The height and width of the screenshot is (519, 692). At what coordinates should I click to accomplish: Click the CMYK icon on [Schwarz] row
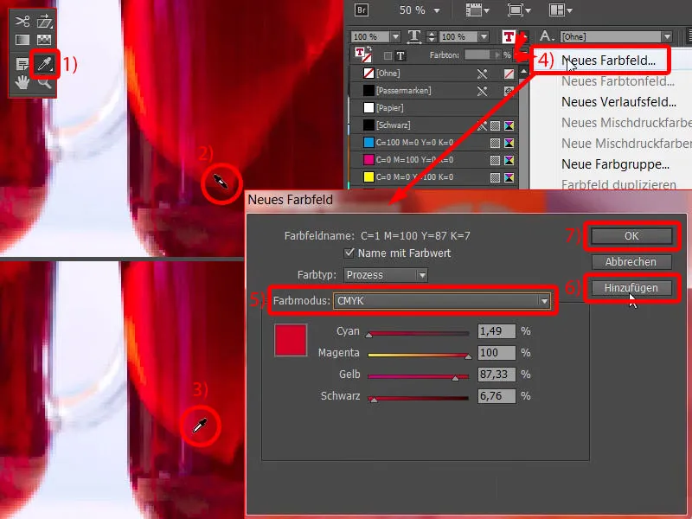click(509, 125)
